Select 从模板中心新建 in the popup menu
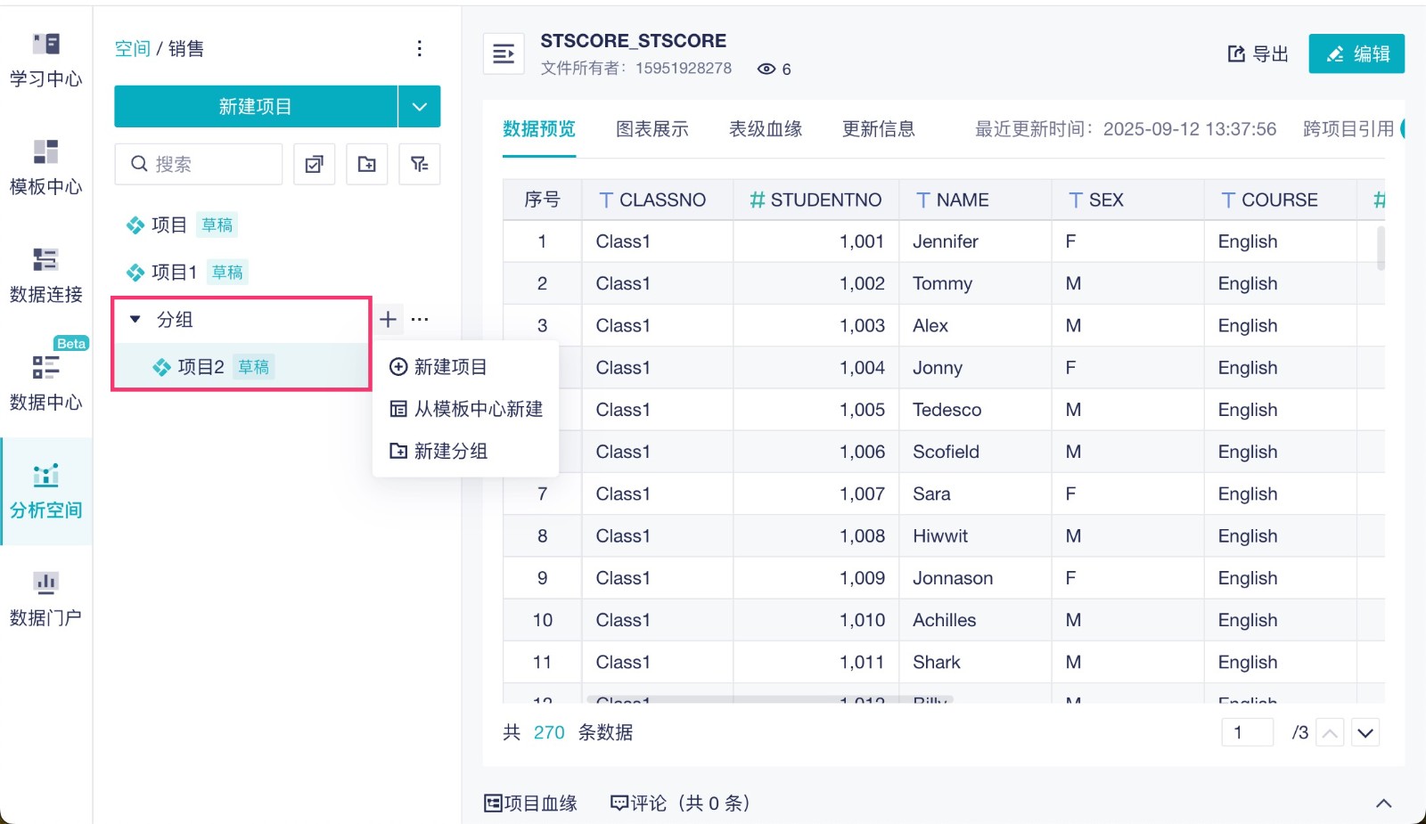Image resolution: width=1426 pixels, height=824 pixels. point(466,409)
